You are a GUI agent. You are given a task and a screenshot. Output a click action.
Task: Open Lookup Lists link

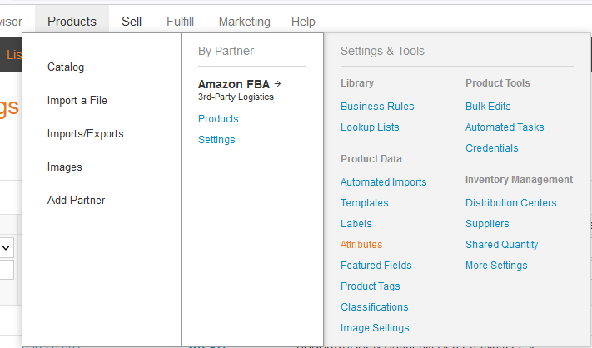click(x=370, y=127)
